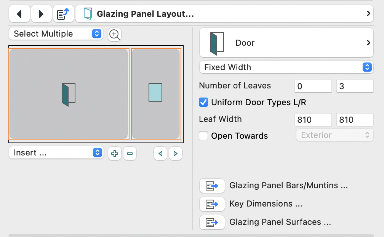Open the Glazing Panel Bars/Muntins page
384x237 pixels.
point(212,186)
